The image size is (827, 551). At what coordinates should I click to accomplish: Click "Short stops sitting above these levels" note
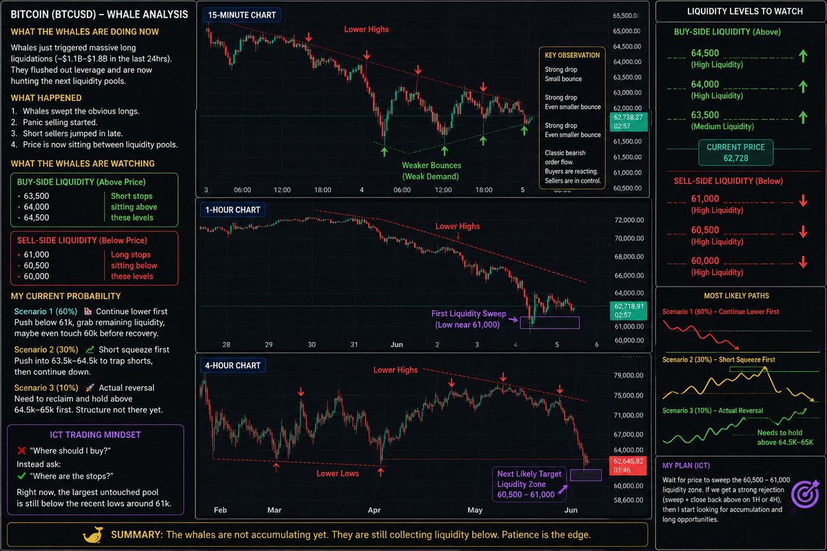(134, 207)
